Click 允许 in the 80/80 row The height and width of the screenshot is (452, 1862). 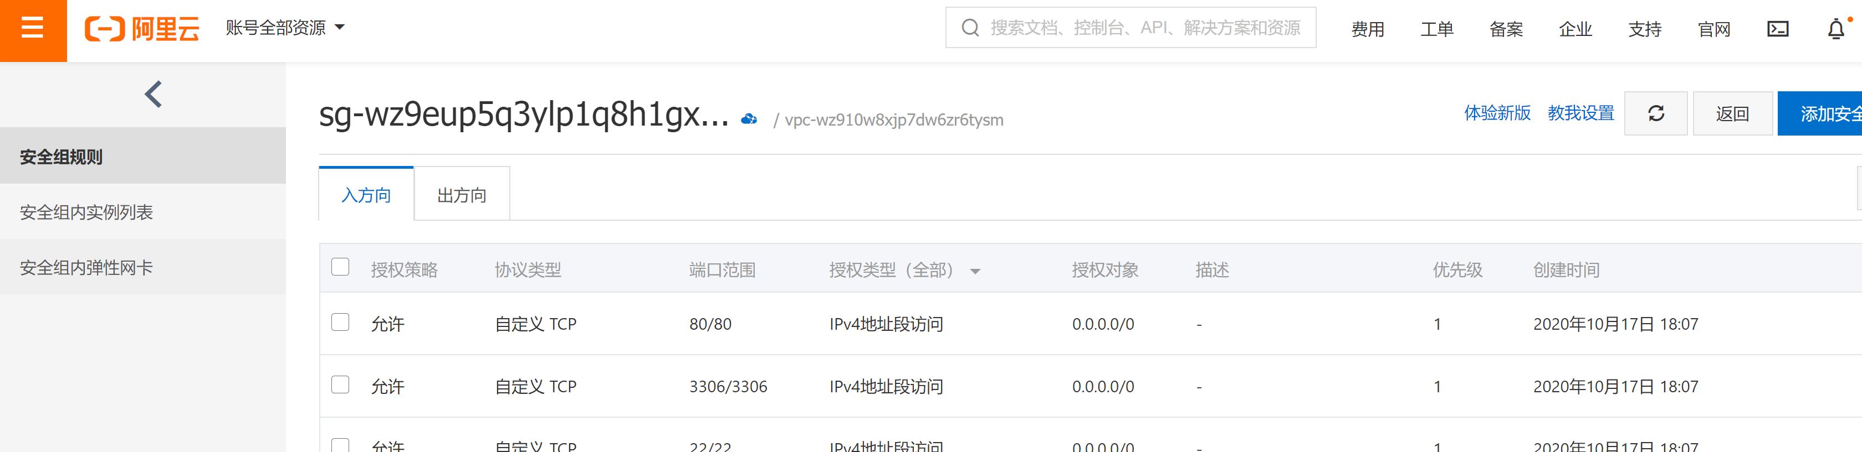click(387, 324)
